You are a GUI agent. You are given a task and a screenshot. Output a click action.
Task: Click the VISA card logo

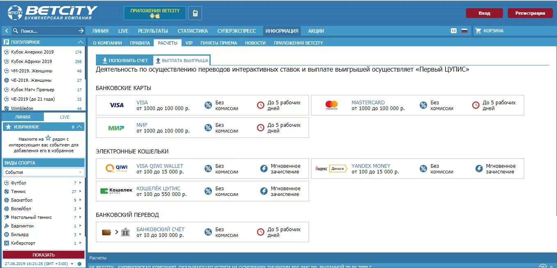point(117,105)
